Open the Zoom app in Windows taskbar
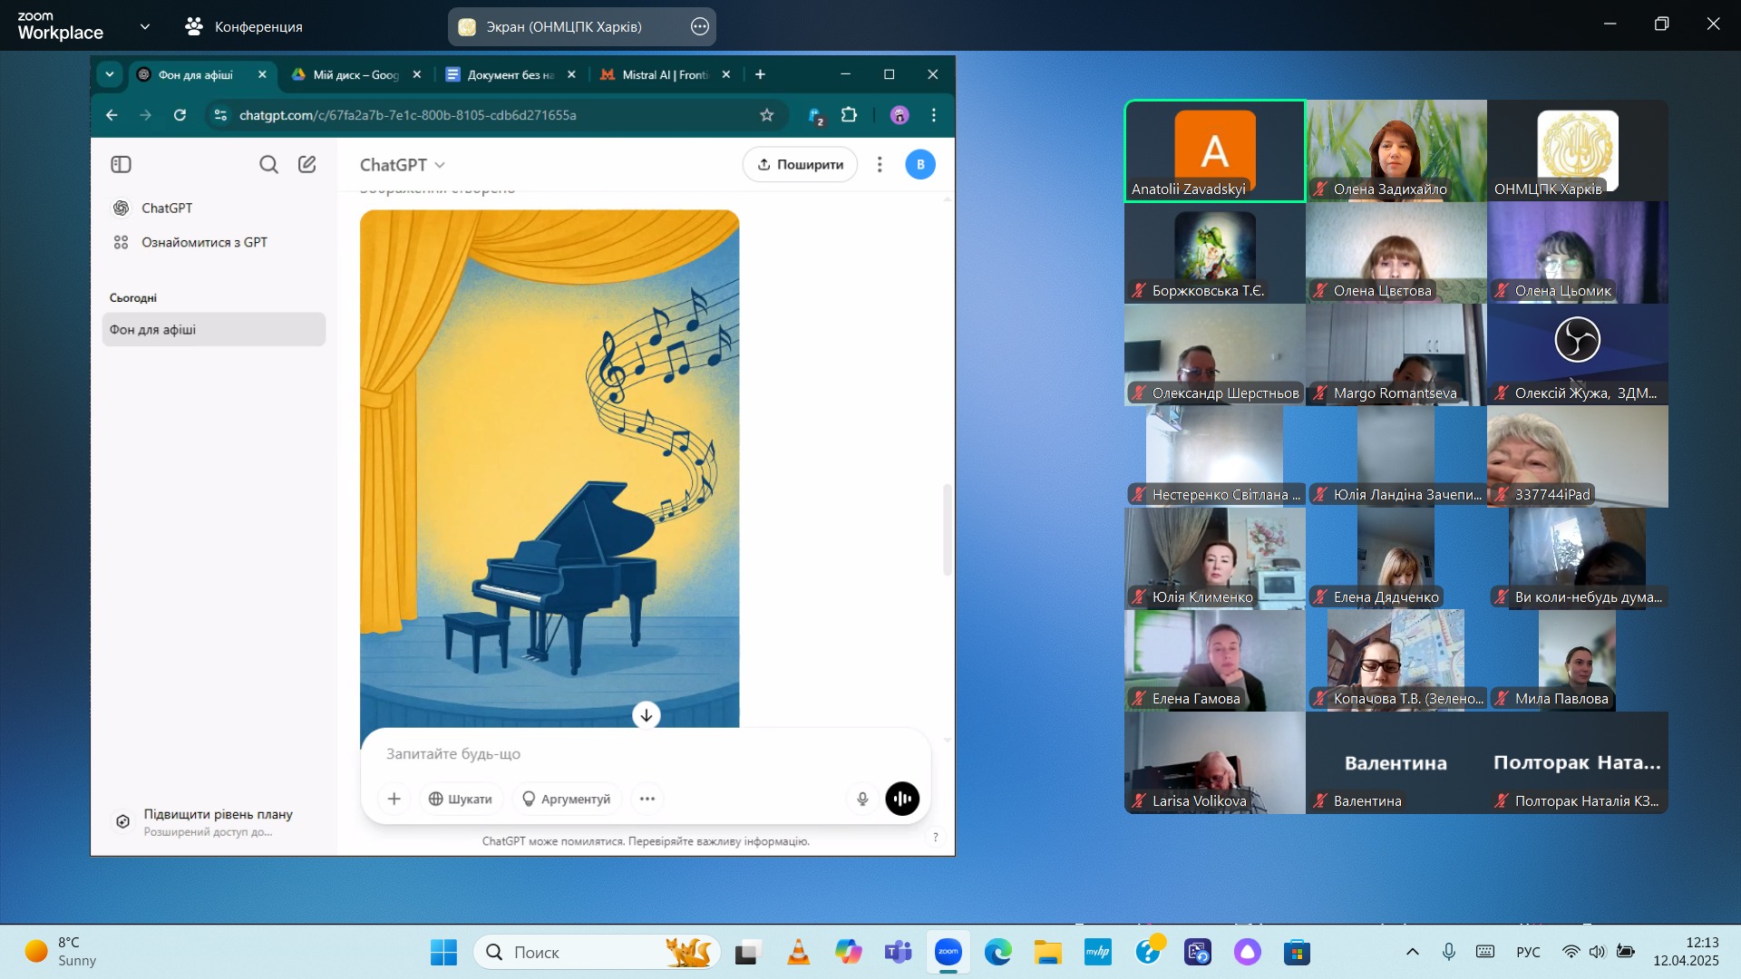Screen dimensions: 1741x979 948,952
